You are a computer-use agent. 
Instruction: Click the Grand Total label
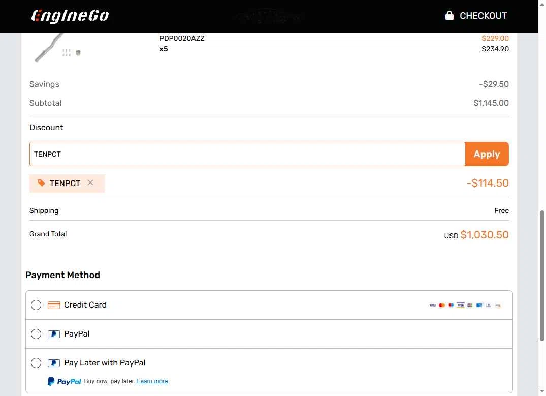[x=48, y=234]
